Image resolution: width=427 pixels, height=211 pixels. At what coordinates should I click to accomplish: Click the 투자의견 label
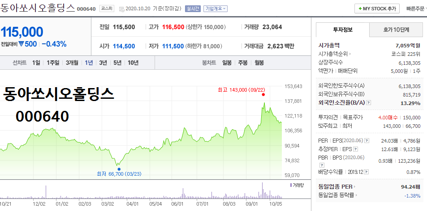point(328,118)
